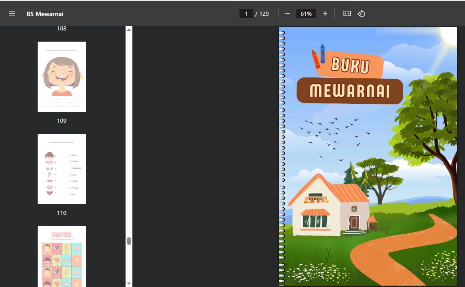Select the Face Parts memory cards thumbnail
This screenshot has height=287, width=465.
62,256
